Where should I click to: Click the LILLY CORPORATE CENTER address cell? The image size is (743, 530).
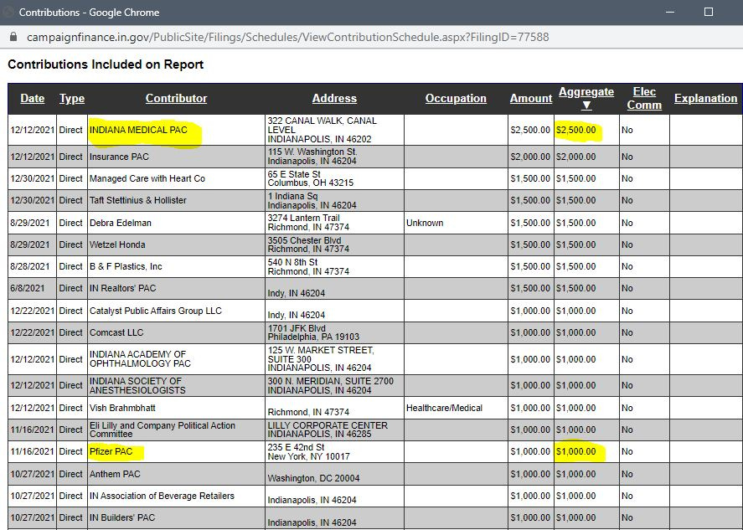pos(334,430)
